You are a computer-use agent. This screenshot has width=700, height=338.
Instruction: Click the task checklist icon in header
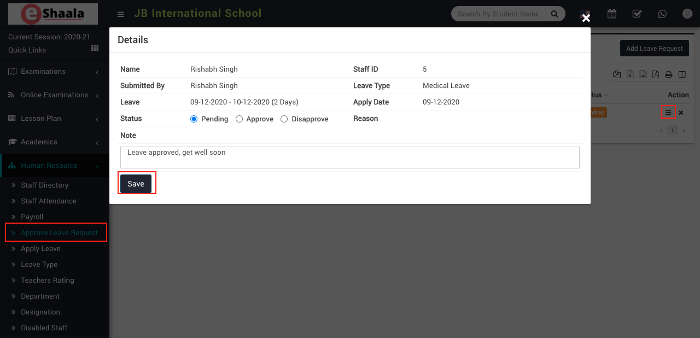click(637, 14)
